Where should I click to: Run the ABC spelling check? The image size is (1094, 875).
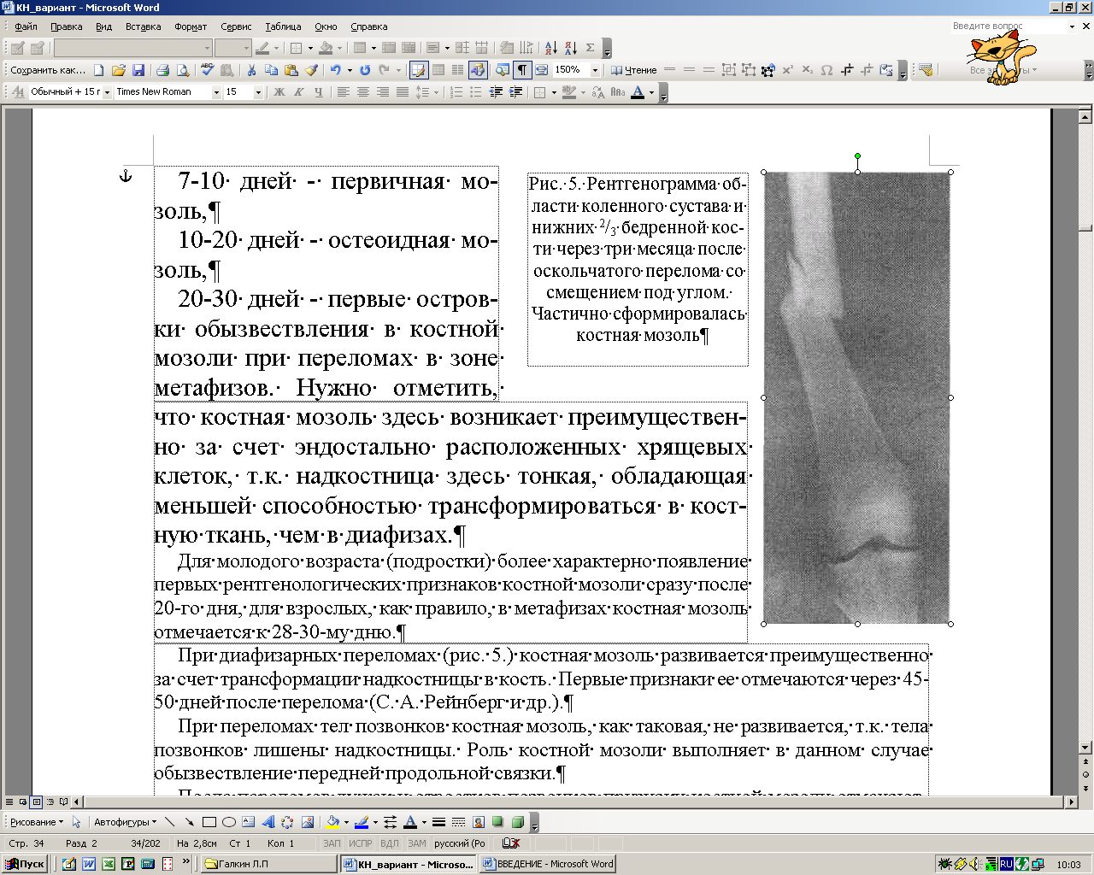pos(207,70)
